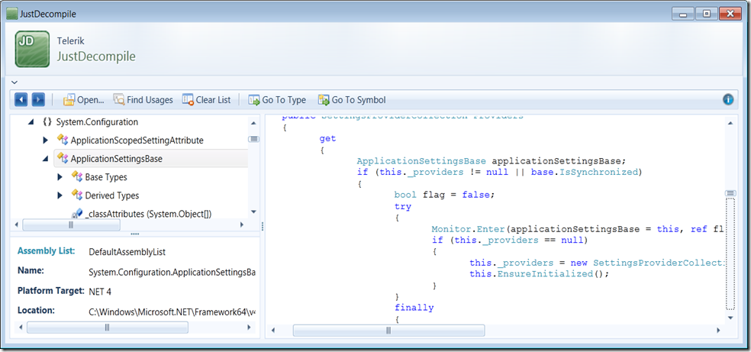Click the tree panel vertical scrollbar thumb

(253, 139)
